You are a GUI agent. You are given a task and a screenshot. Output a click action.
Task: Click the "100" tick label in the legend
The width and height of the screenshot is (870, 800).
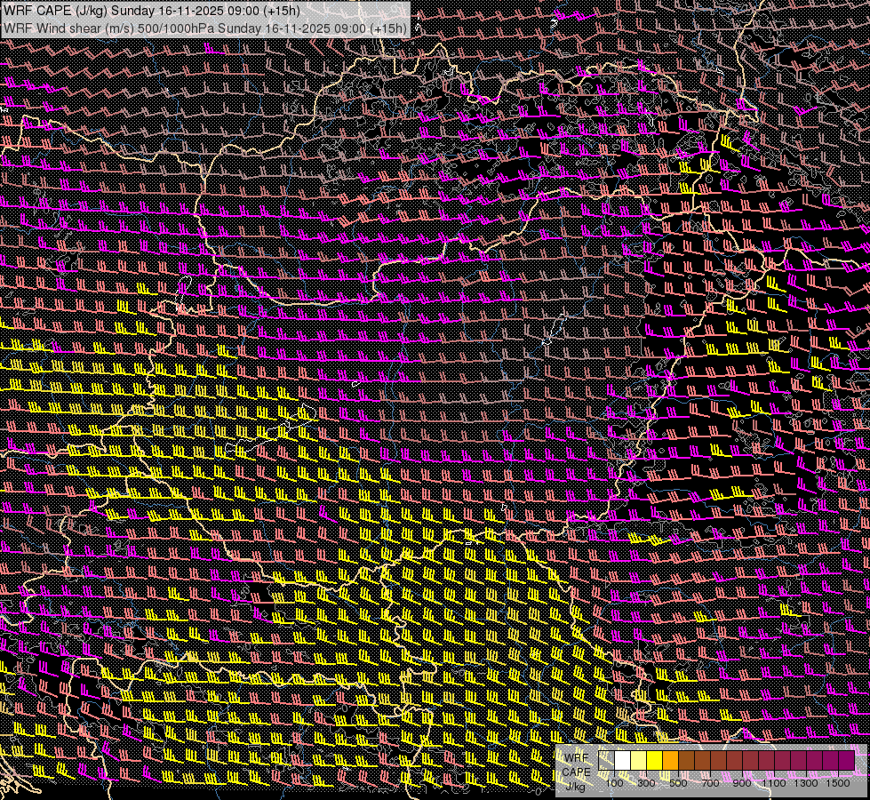pos(614,782)
